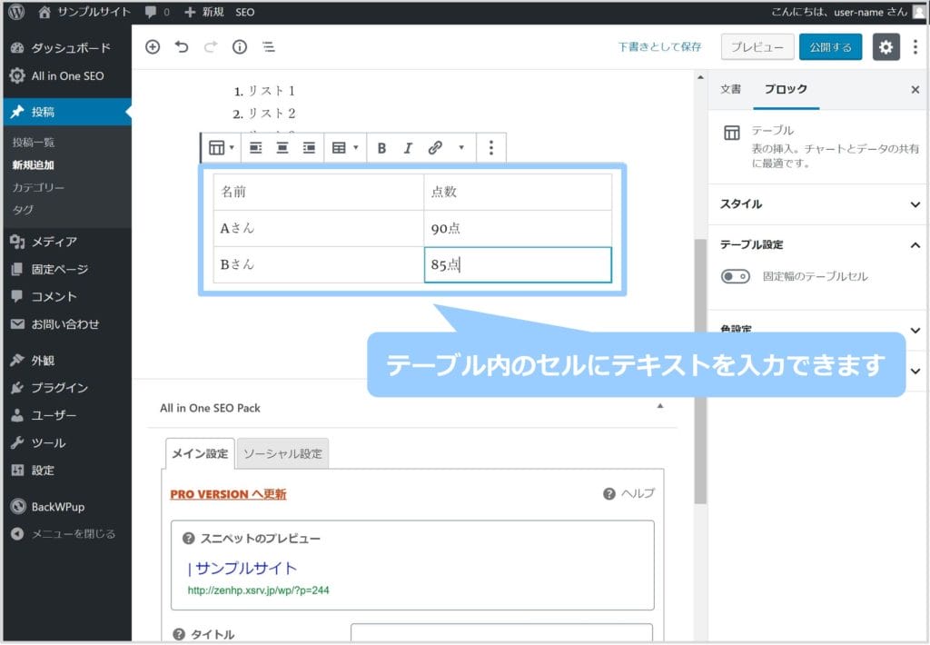Undo last change with undo arrow
The width and height of the screenshot is (930, 645).
(x=182, y=47)
